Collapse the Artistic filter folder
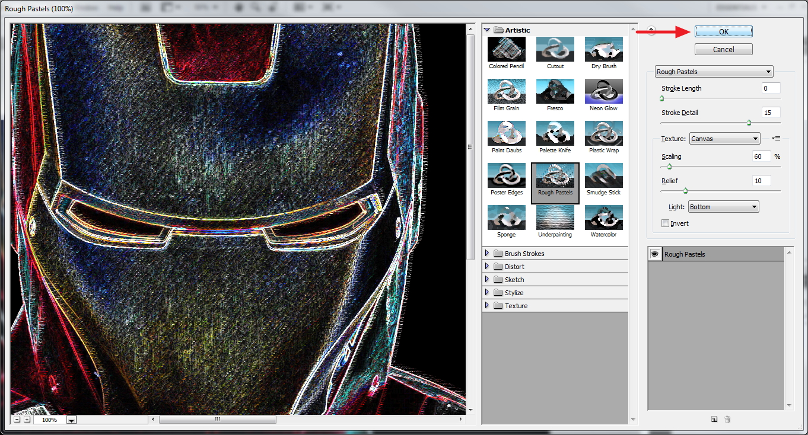Image resolution: width=808 pixels, height=435 pixels. (x=487, y=30)
